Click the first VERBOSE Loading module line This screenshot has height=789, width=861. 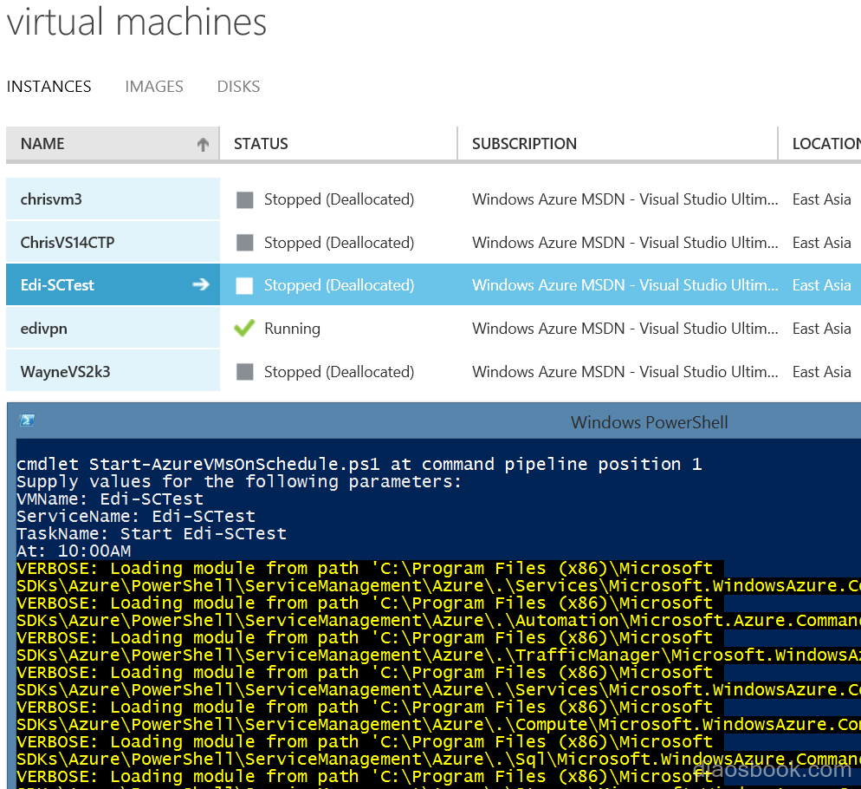click(x=365, y=569)
